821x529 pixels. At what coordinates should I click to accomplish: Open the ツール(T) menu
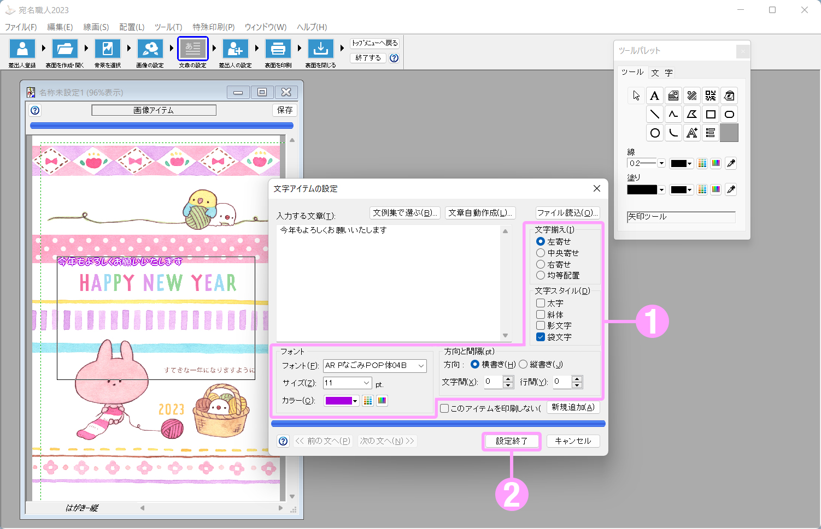(x=168, y=27)
